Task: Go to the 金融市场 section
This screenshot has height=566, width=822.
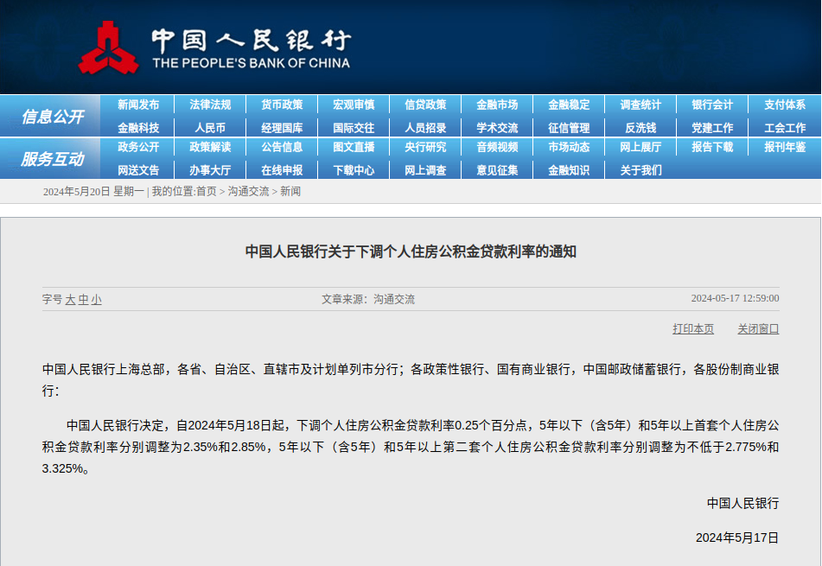Action: tap(497, 105)
